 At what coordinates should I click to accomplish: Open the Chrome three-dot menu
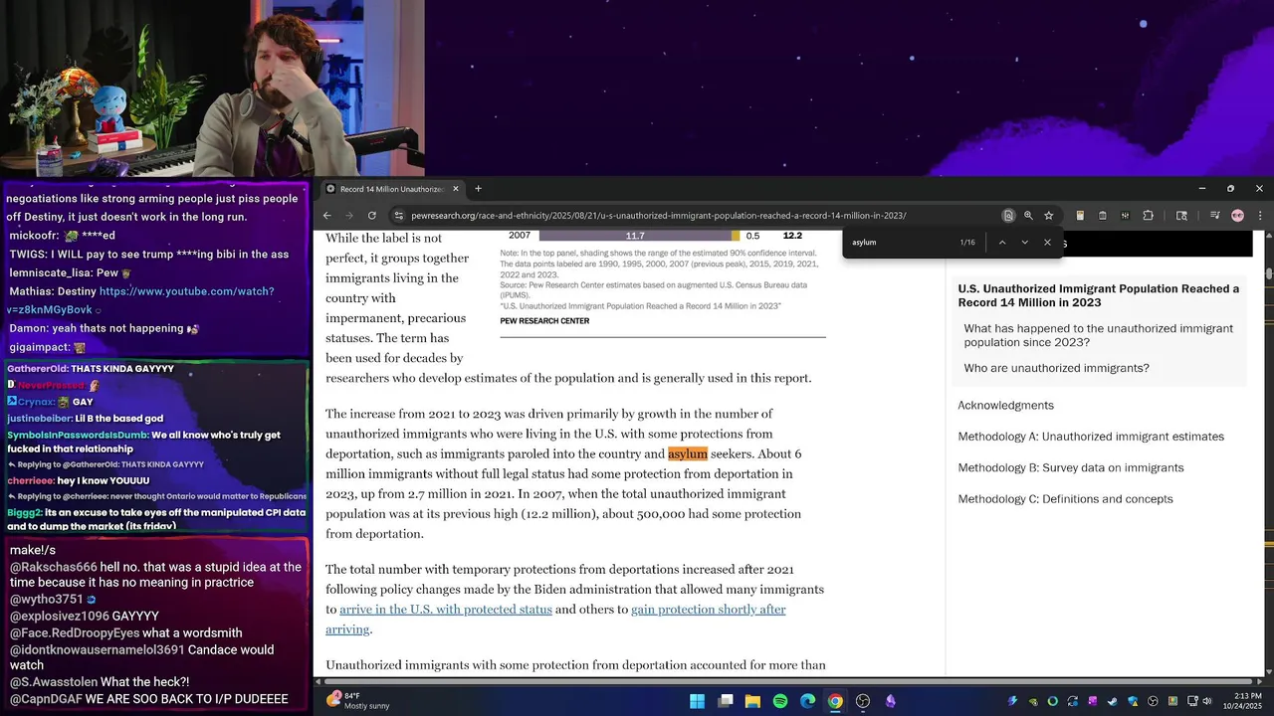coord(1260,215)
